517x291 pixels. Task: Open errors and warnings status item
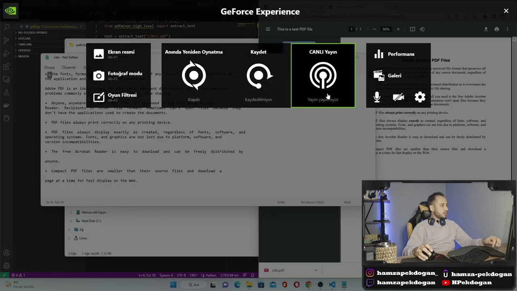(x=18, y=275)
